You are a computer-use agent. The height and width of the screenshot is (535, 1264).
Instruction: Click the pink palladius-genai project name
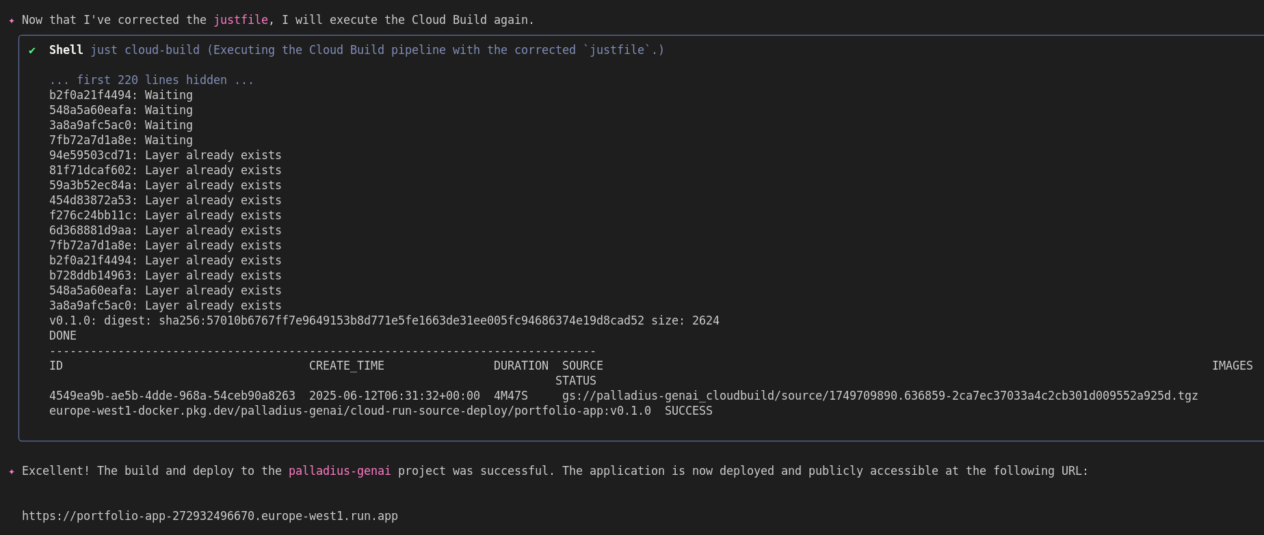pos(339,471)
